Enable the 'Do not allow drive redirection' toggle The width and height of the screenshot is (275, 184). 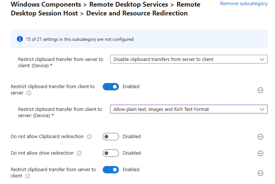point(111,153)
